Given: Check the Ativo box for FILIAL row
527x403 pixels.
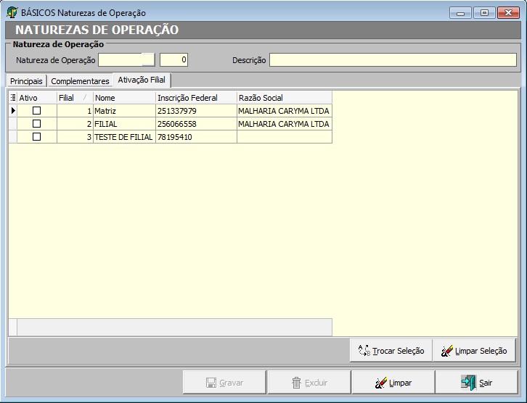Looking at the screenshot, I should (36, 124).
